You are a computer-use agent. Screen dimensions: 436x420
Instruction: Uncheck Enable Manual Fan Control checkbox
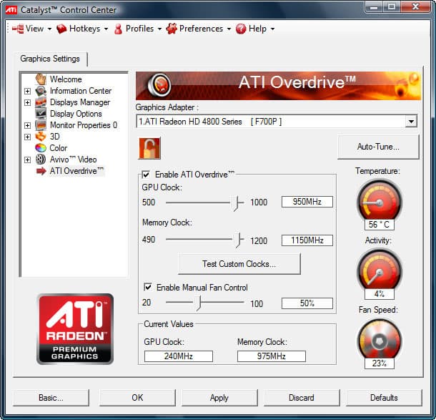pos(148,287)
